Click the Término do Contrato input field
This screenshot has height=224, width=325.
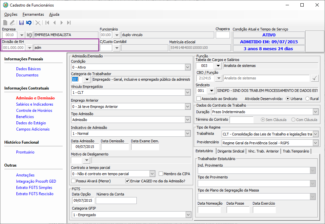pyautogui.click(x=241, y=120)
